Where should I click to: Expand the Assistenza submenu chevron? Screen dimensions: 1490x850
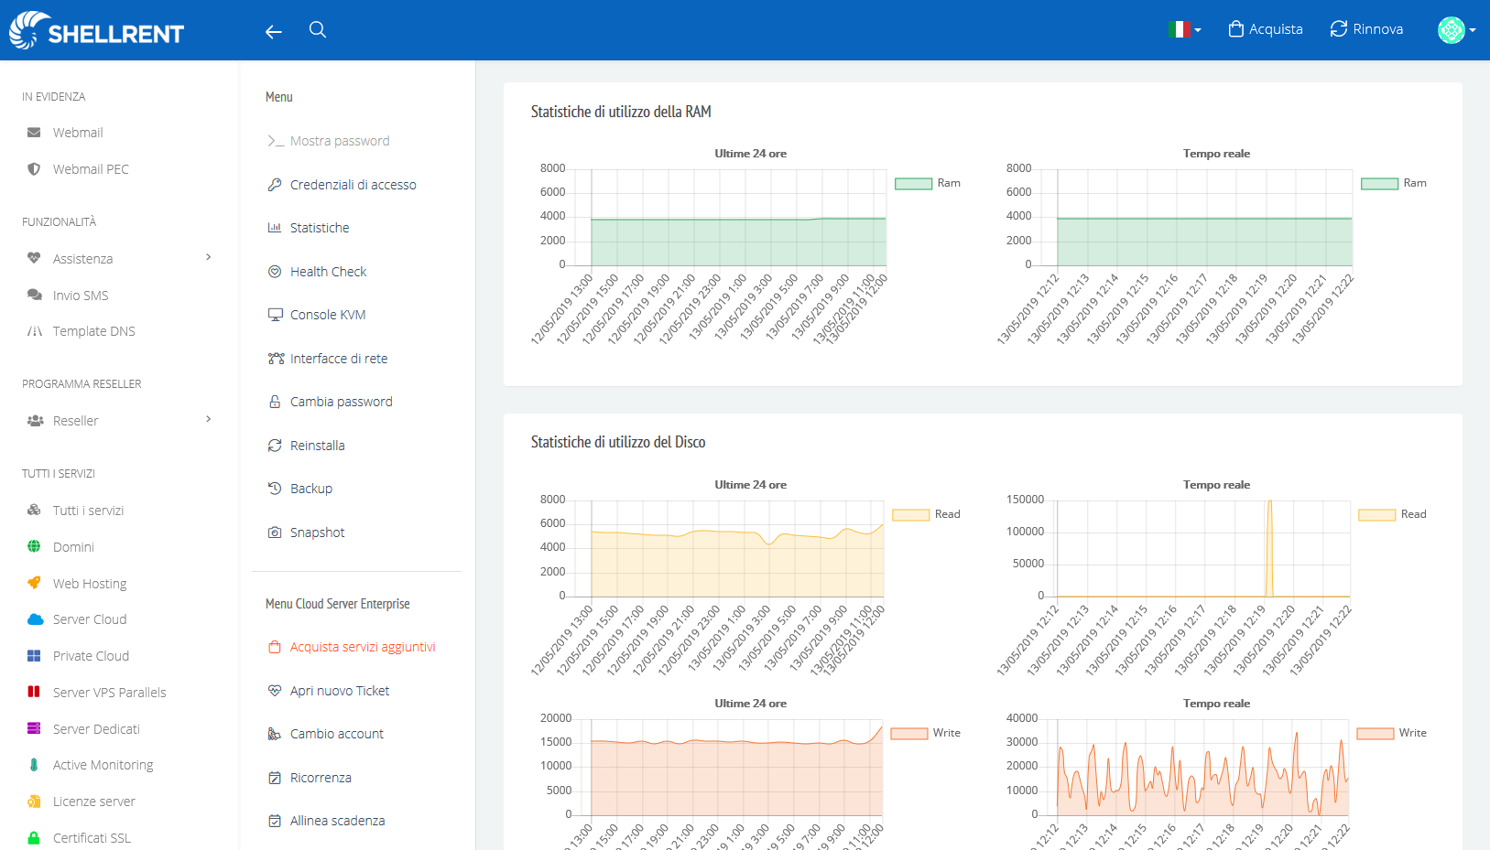209,257
